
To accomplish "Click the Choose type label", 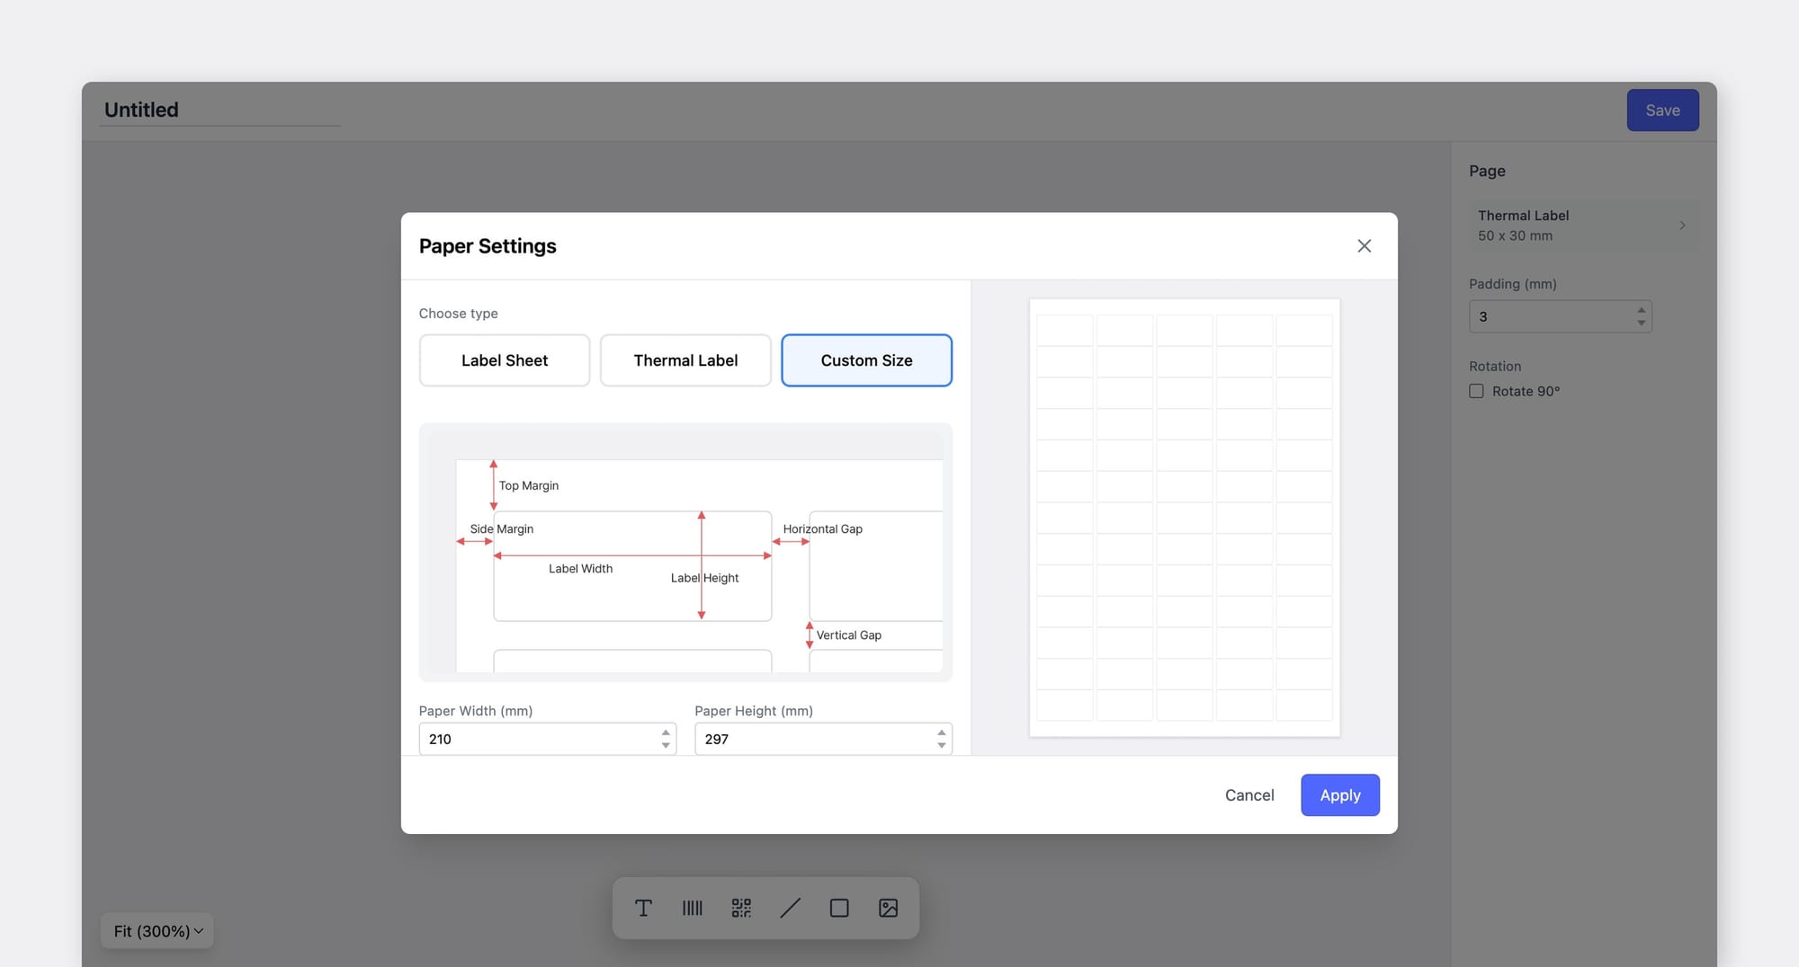I will (458, 314).
